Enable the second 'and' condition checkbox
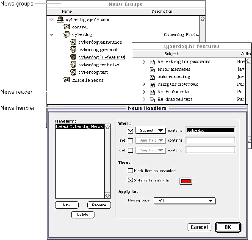The height and width of the screenshot is (240, 252). (x=130, y=141)
